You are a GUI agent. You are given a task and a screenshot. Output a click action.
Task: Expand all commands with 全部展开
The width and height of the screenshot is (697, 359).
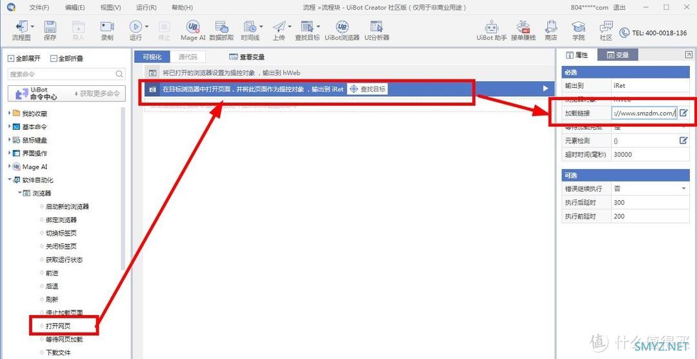click(24, 58)
